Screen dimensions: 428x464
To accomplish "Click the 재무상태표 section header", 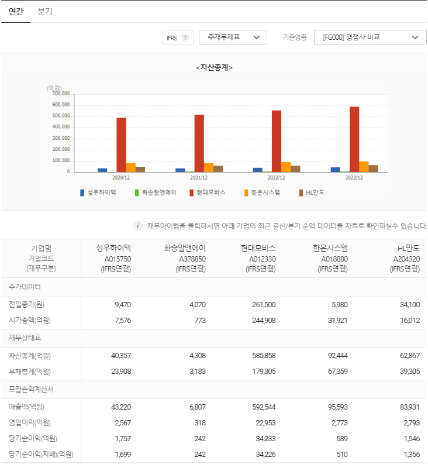I will (x=25, y=338).
